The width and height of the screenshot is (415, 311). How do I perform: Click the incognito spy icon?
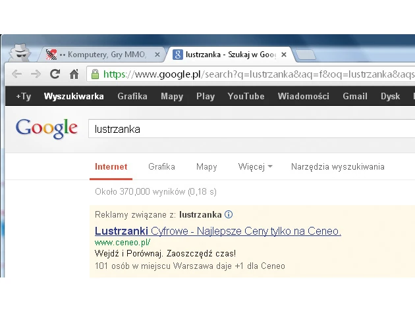20,53
